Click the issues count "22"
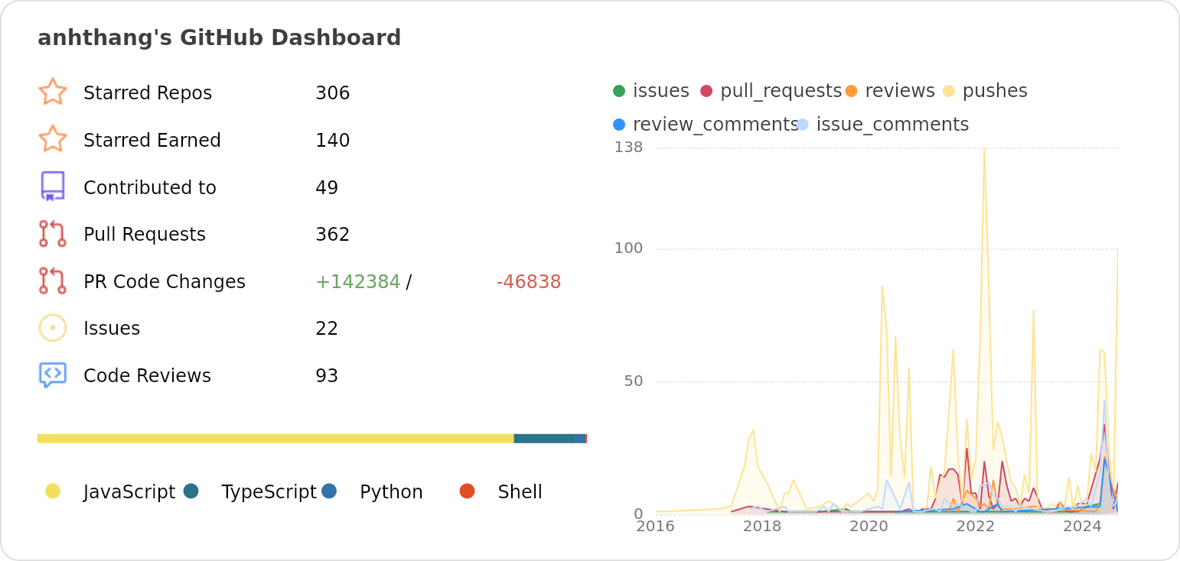The image size is (1180, 561). pos(327,329)
